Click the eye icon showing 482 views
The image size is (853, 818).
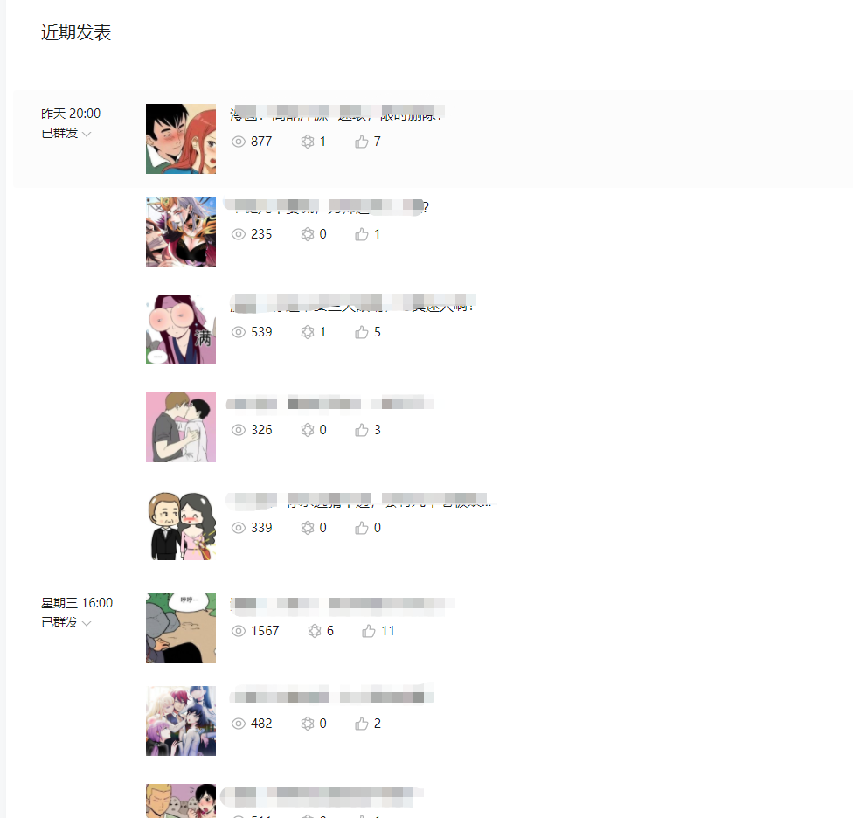tap(239, 724)
